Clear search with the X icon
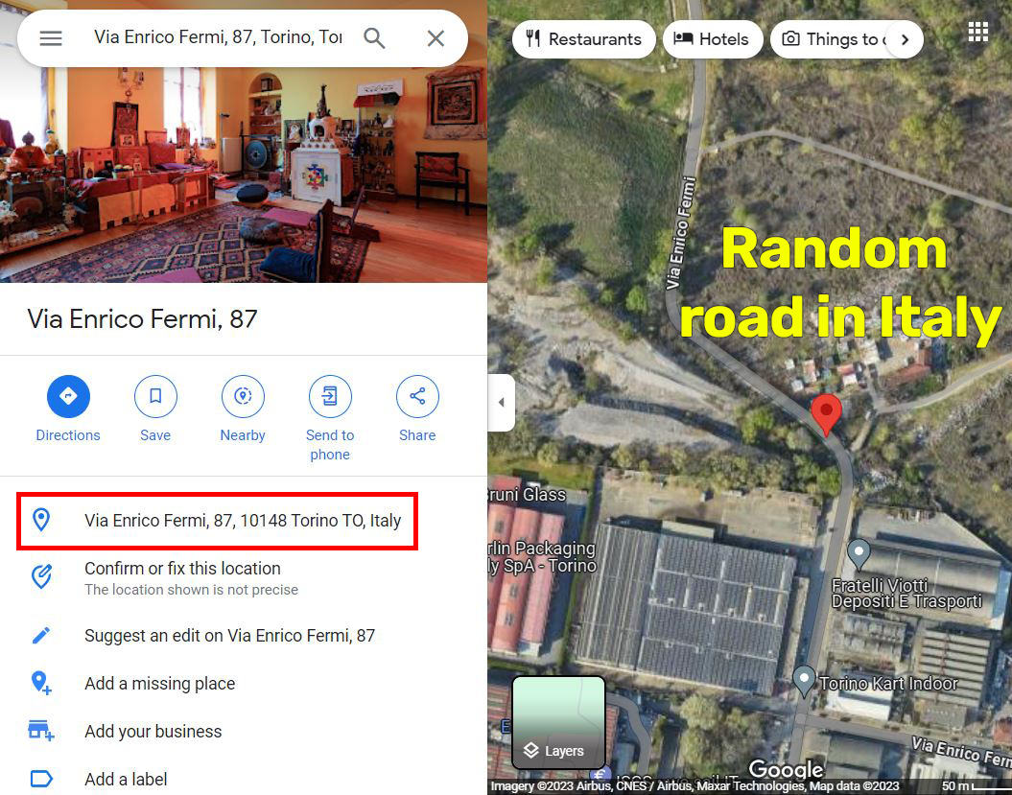Image resolution: width=1012 pixels, height=795 pixels. tap(435, 38)
